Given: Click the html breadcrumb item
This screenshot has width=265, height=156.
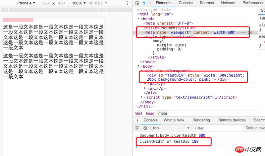Looking at the screenshot, I should [x=138, y=113].
